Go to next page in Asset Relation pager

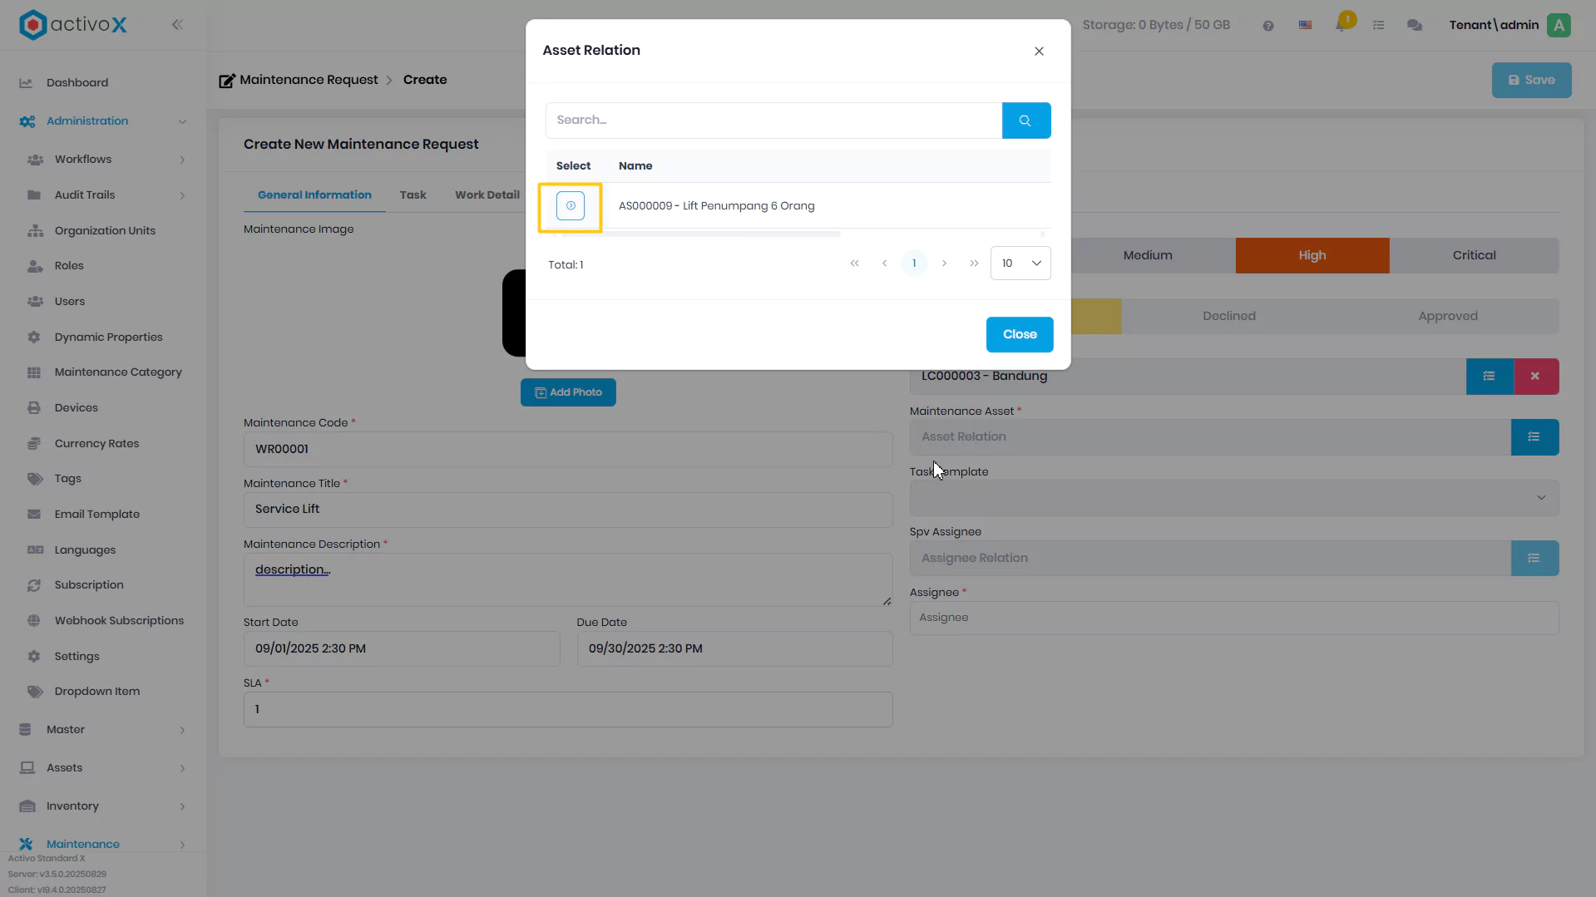click(x=944, y=264)
